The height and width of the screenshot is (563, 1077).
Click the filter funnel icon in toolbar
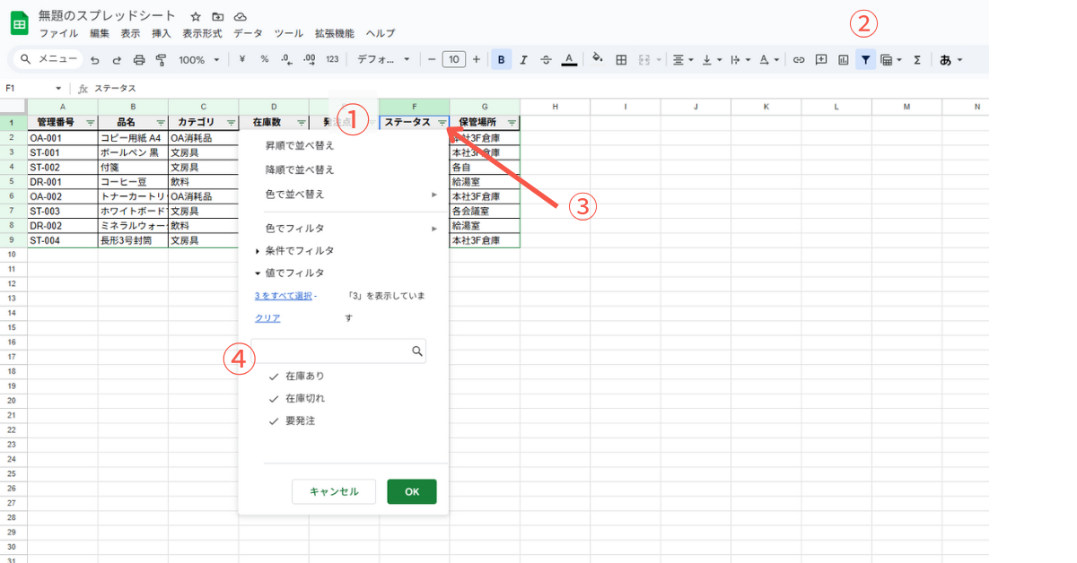pyautogui.click(x=865, y=60)
